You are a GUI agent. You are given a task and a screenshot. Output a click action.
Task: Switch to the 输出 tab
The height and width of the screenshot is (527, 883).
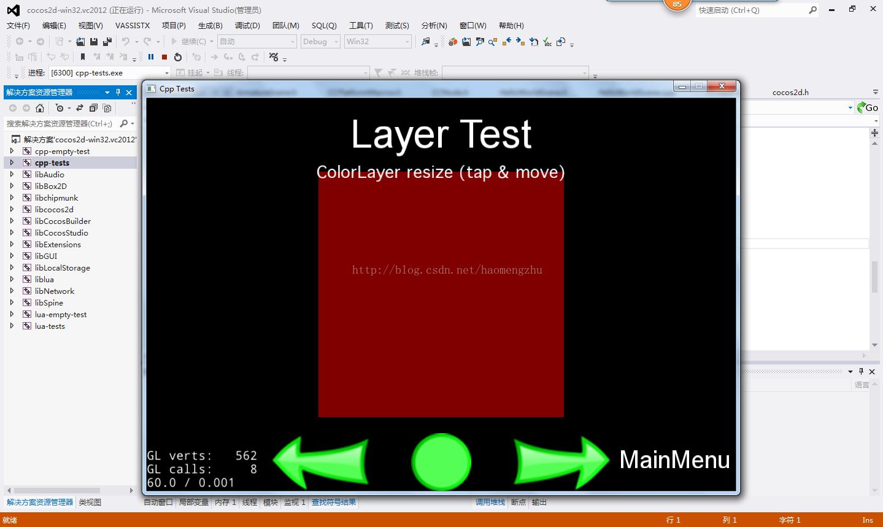click(x=539, y=502)
